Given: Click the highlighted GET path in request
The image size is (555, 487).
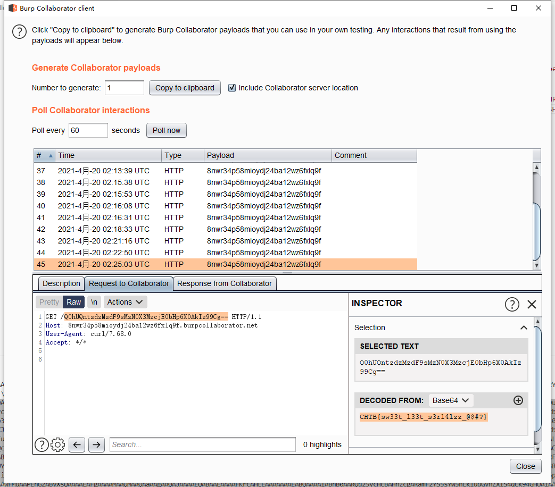Looking at the screenshot, I should pos(146,317).
